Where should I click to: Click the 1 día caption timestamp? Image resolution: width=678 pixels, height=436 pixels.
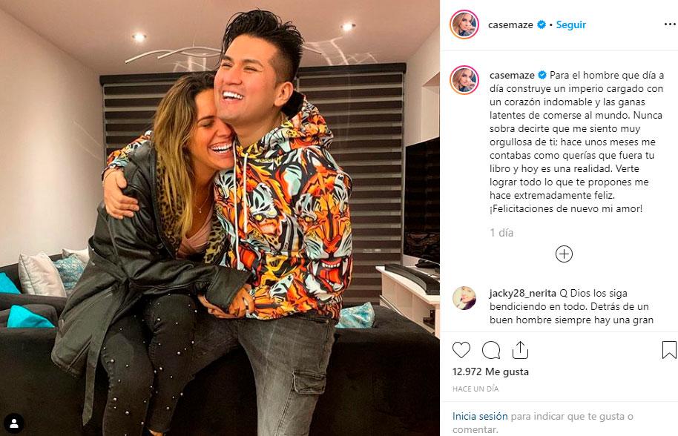tap(501, 233)
